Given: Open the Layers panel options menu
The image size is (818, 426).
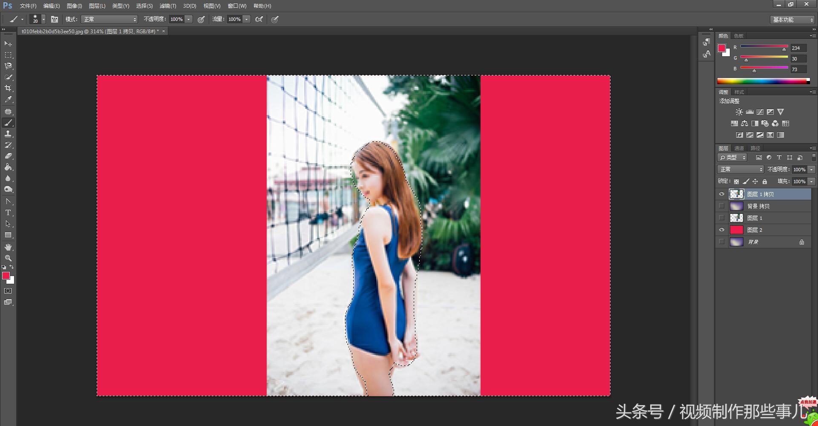Looking at the screenshot, I should [812, 148].
